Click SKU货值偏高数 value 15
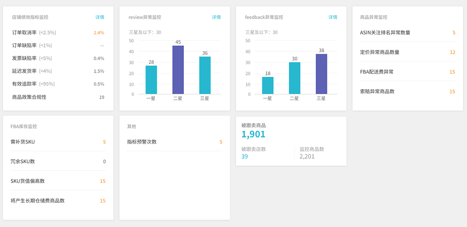 coord(103,181)
